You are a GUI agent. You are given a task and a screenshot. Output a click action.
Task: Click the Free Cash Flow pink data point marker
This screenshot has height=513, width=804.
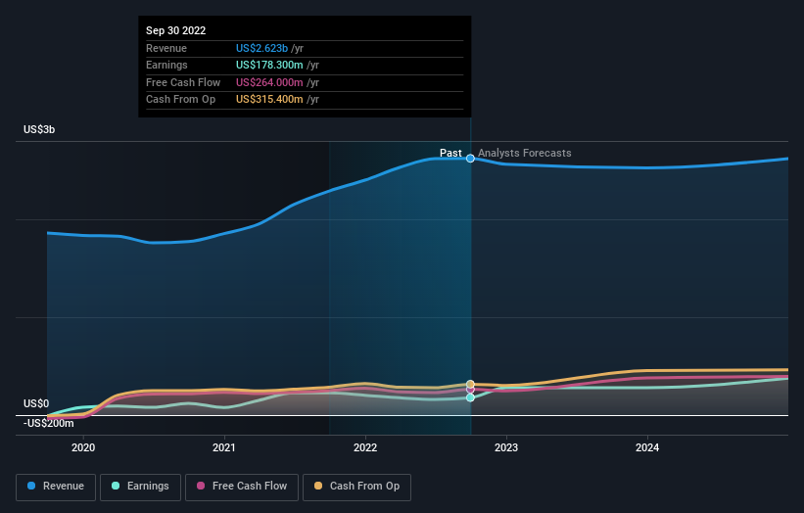pyautogui.click(x=470, y=390)
